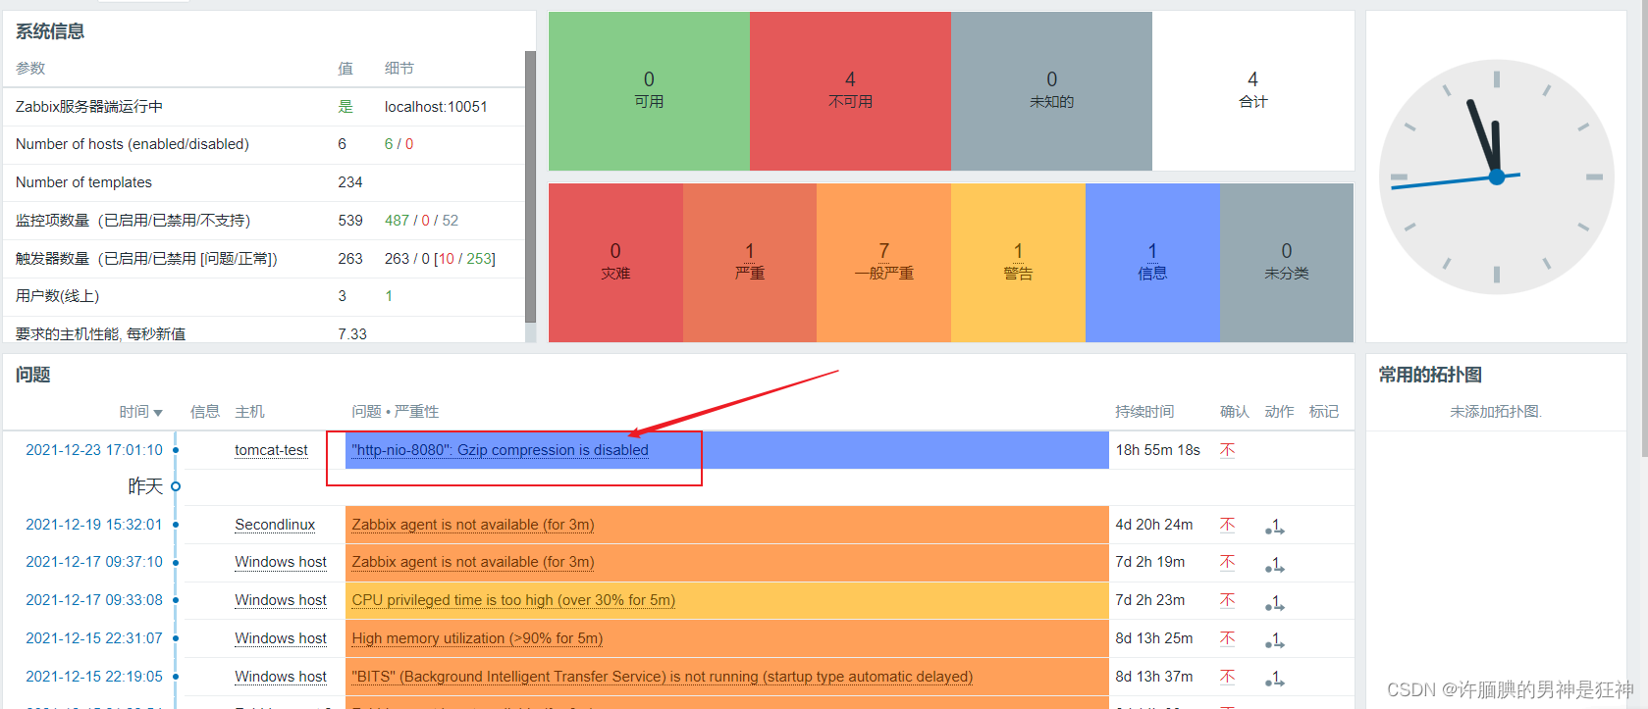1648x709 pixels.
Task: Click the 警告 severity tile
Action: [1018, 263]
